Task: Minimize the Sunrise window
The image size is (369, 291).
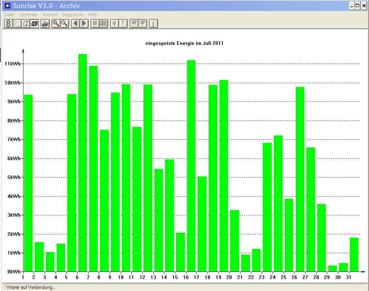Action: coord(352,6)
